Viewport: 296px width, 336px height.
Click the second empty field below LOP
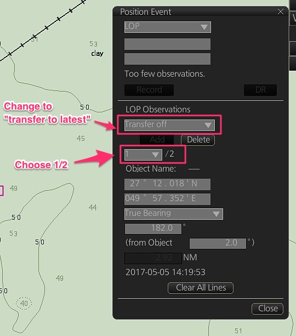[x=167, y=59]
